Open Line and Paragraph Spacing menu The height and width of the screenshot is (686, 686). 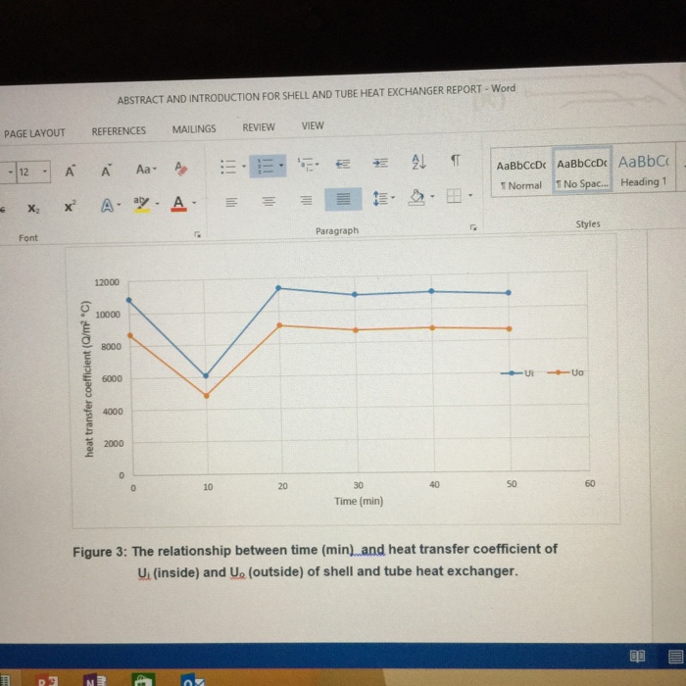click(x=383, y=198)
